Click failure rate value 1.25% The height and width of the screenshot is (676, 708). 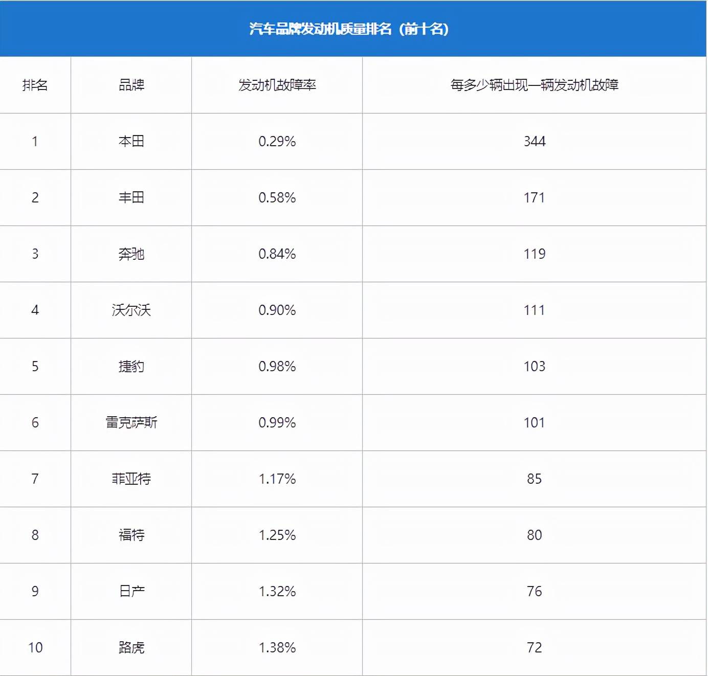[x=277, y=535]
